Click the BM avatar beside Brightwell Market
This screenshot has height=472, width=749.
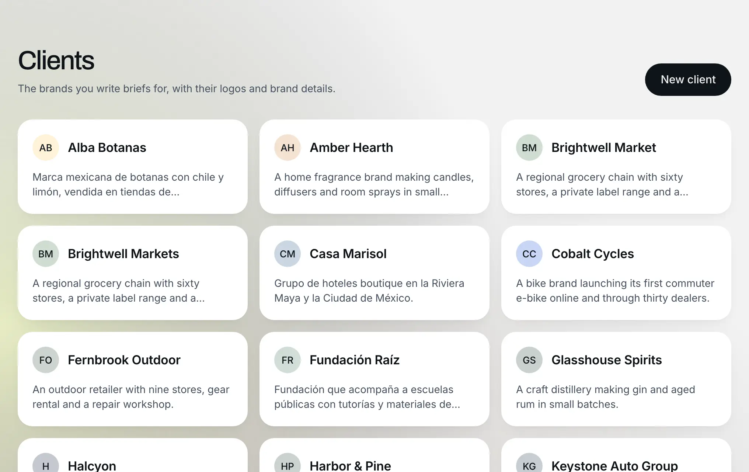[x=529, y=147]
